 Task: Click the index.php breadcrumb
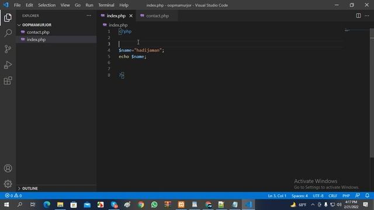[x=118, y=25]
